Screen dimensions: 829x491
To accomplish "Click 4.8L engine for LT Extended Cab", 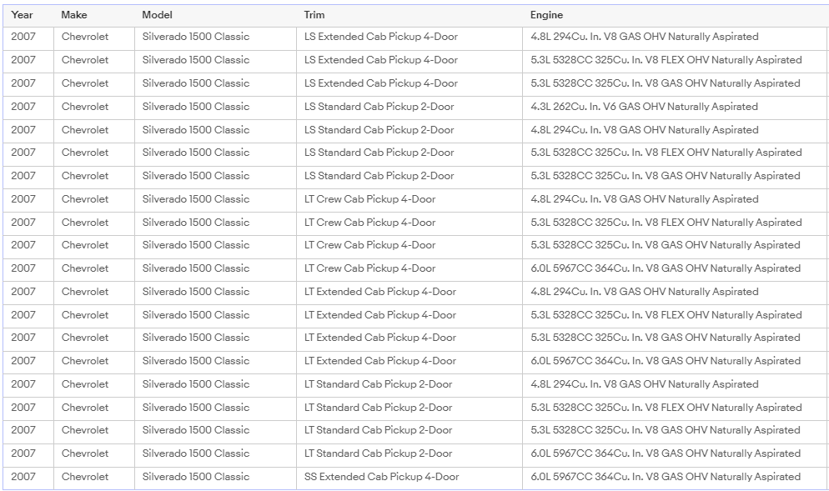I will pyautogui.click(x=644, y=292).
